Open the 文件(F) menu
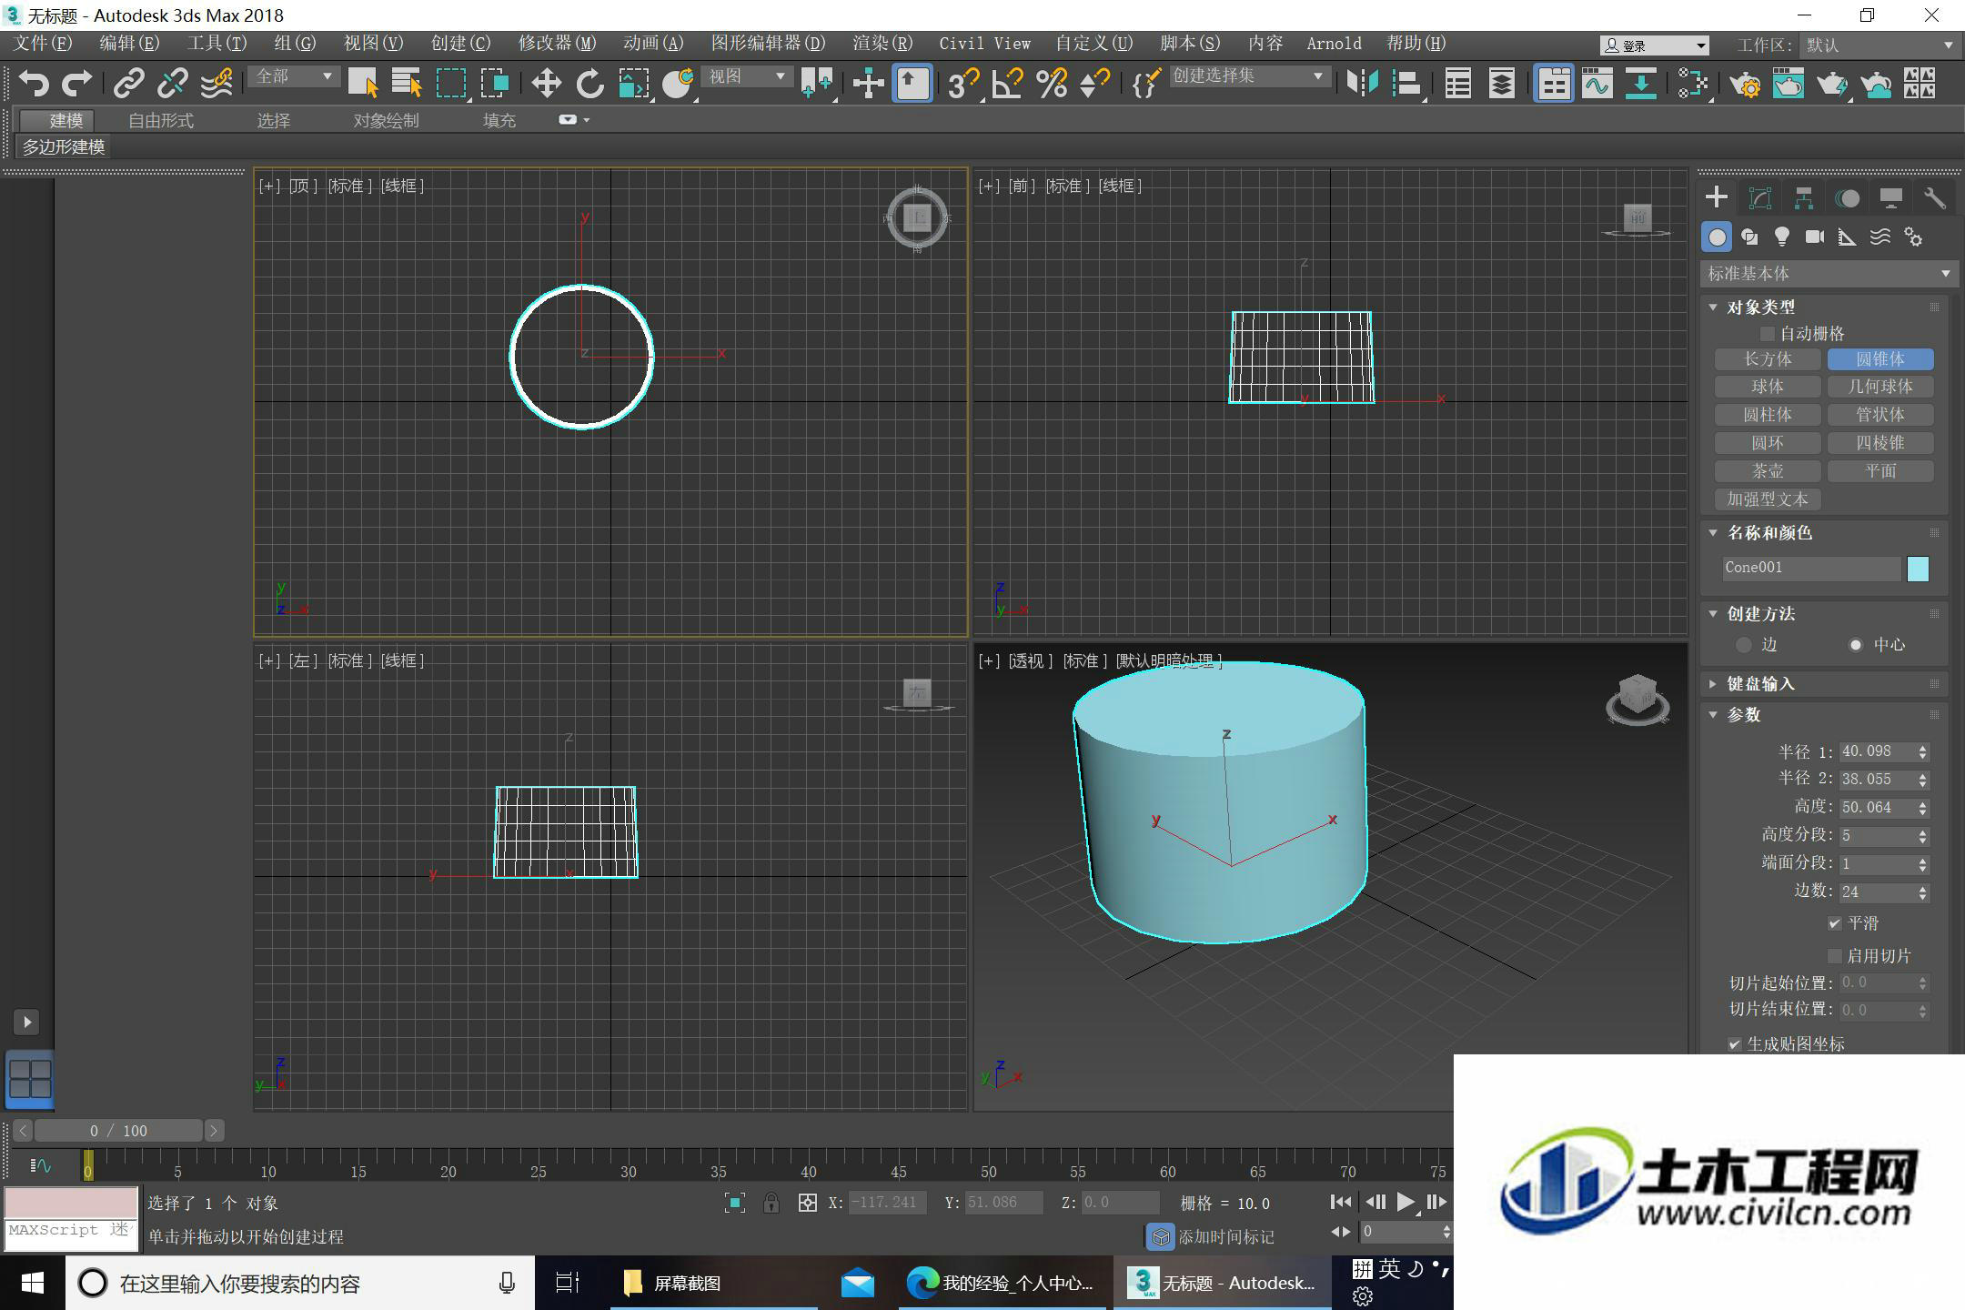 point(43,44)
